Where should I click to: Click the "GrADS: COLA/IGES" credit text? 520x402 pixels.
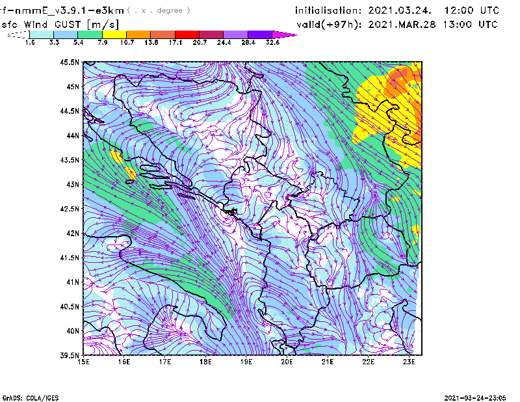[x=30, y=398]
